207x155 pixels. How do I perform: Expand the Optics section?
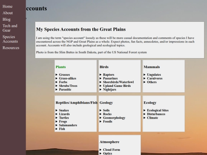(106, 153)
